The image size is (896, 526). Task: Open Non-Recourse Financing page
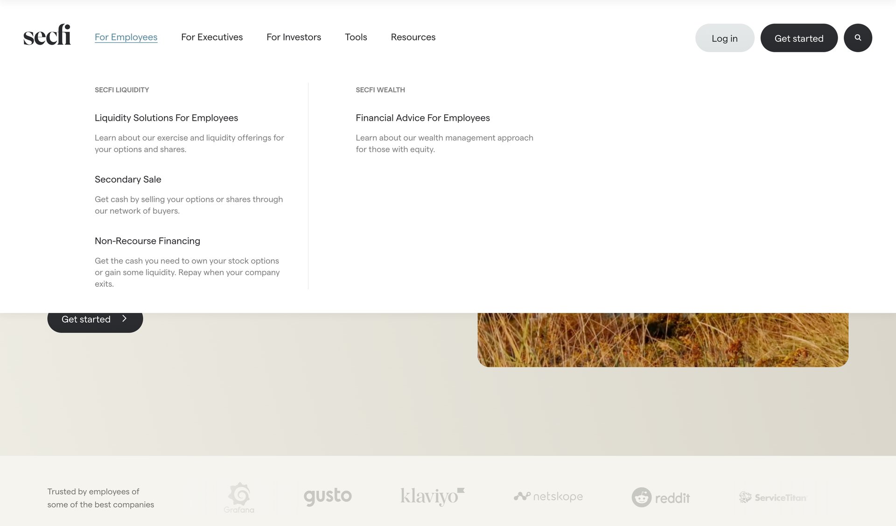coord(147,241)
